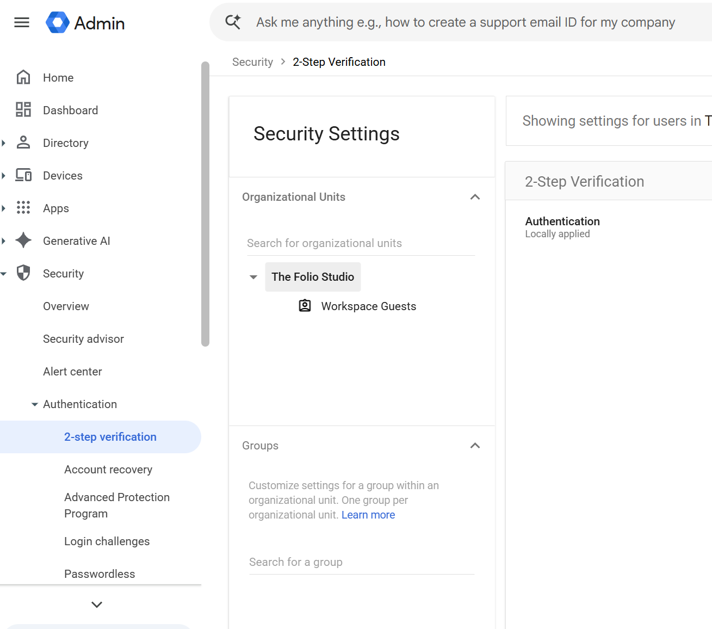Click Search for organizational units field

click(361, 243)
